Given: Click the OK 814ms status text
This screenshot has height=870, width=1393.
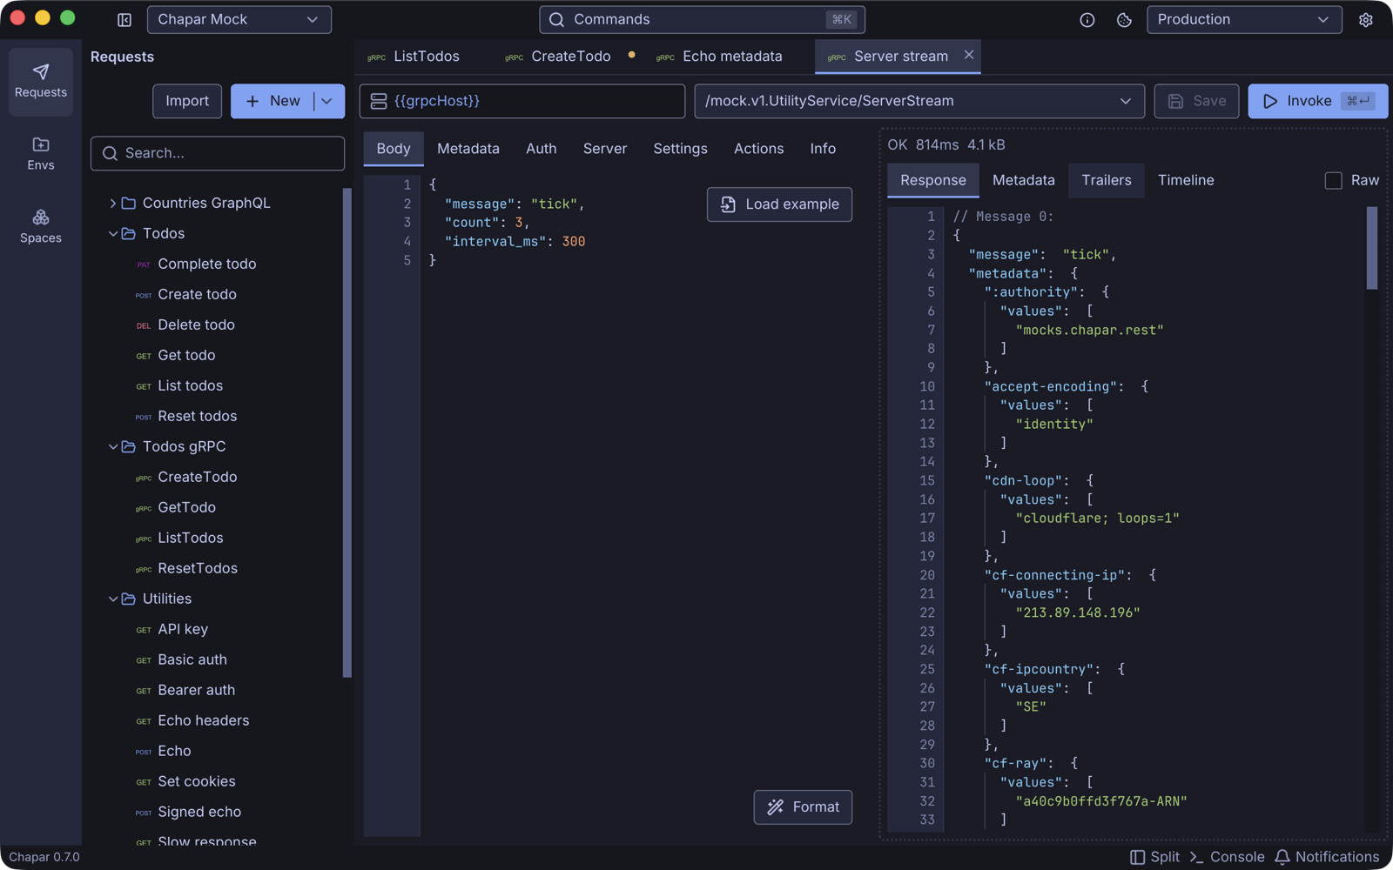Looking at the screenshot, I should tap(923, 145).
